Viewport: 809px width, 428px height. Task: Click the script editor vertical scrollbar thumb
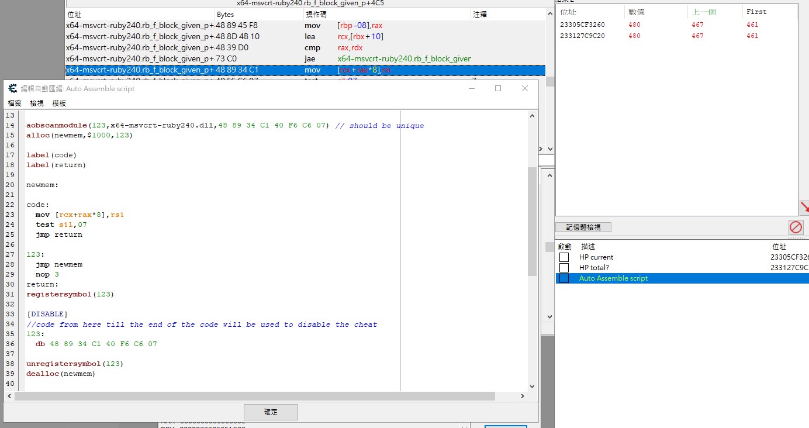coord(532,221)
